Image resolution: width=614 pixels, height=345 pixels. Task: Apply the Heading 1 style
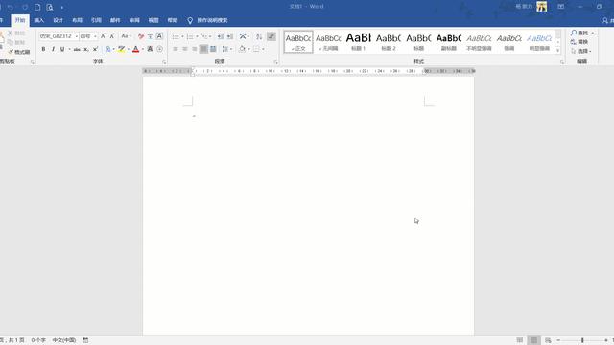(x=358, y=42)
